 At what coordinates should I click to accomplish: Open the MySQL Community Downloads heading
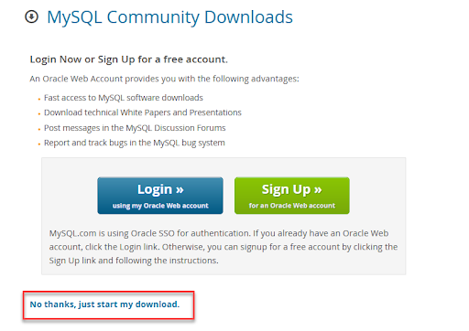[x=169, y=17]
